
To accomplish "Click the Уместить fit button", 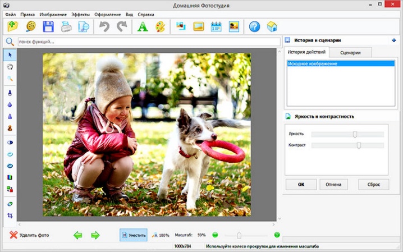I will (134, 235).
